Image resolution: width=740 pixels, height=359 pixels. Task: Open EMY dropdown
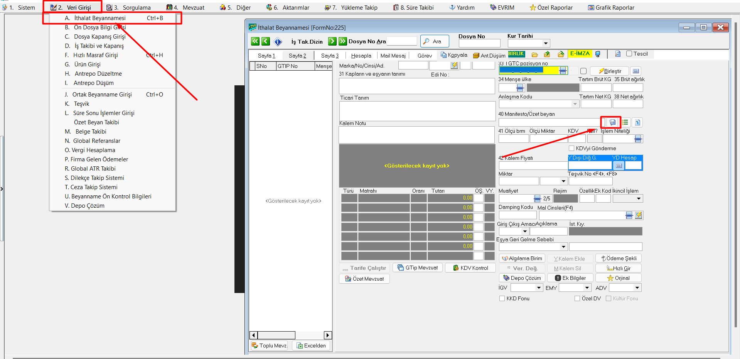(587, 288)
